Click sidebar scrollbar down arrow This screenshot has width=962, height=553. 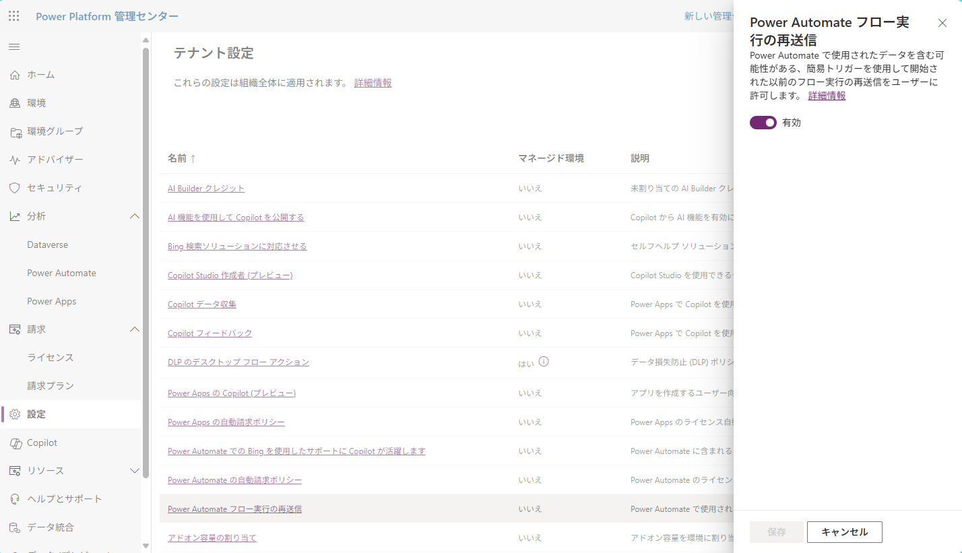click(146, 546)
